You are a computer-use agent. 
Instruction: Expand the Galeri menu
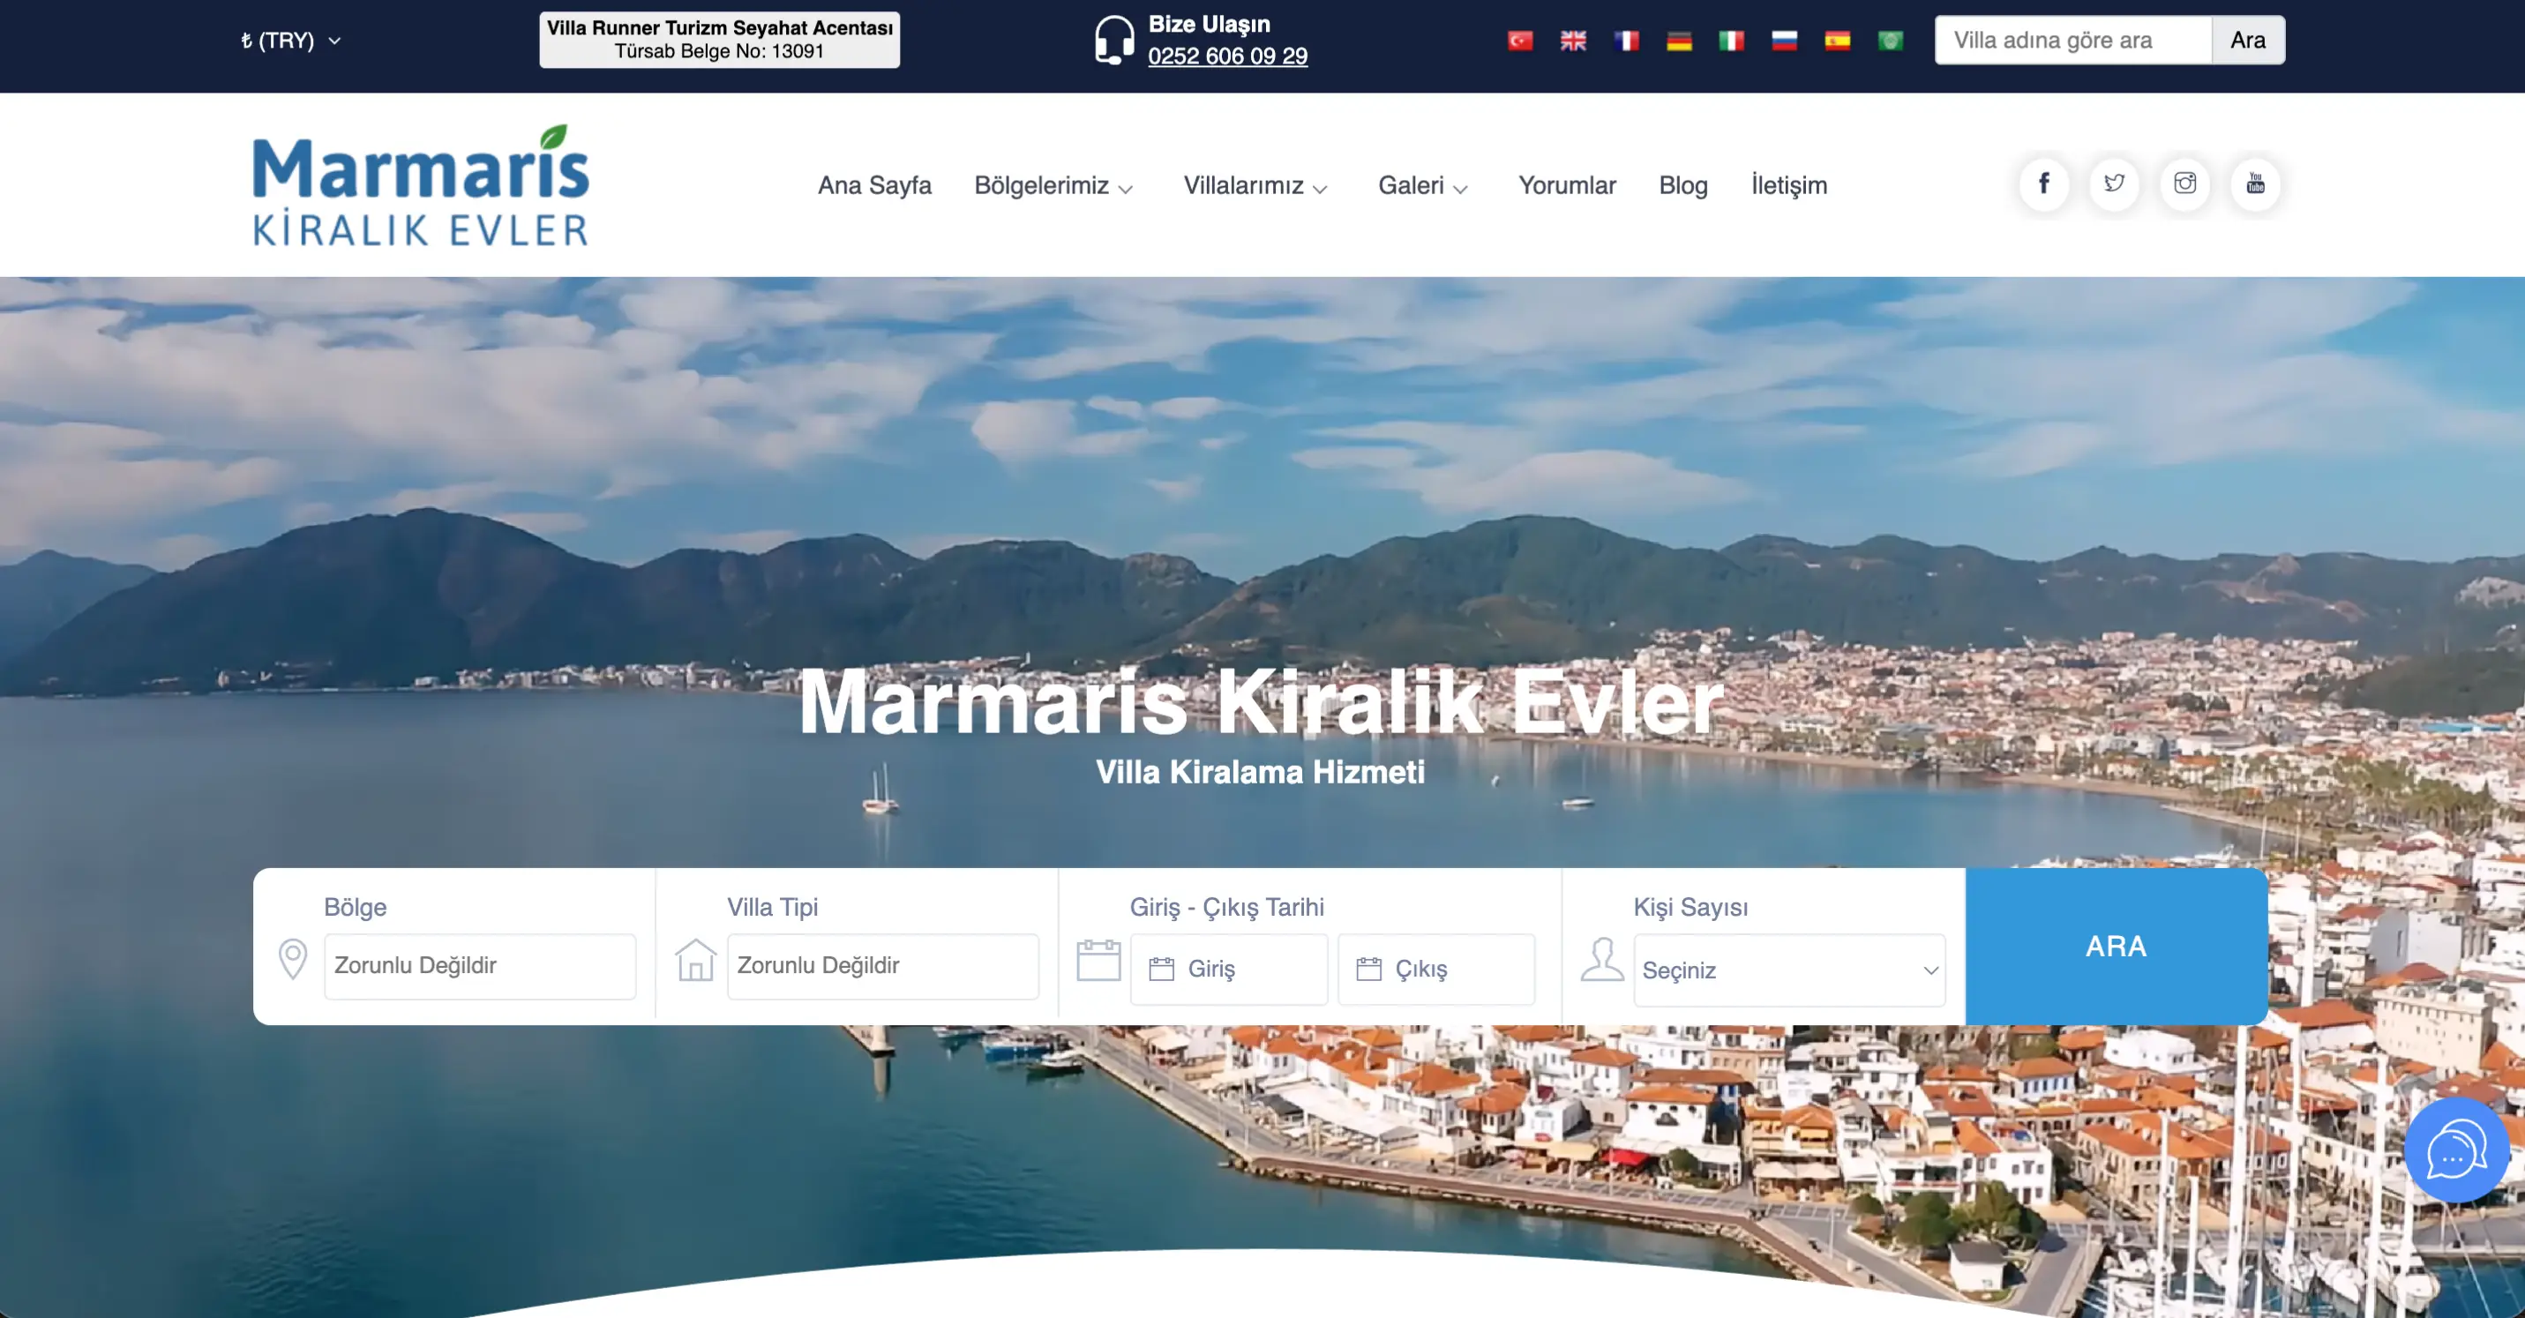[1423, 185]
